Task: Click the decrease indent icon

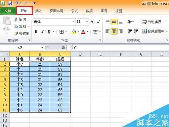Action: point(129,31)
